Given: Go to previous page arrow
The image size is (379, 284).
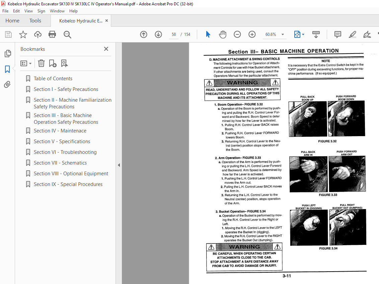Looking at the screenshot, I should pos(144,34).
